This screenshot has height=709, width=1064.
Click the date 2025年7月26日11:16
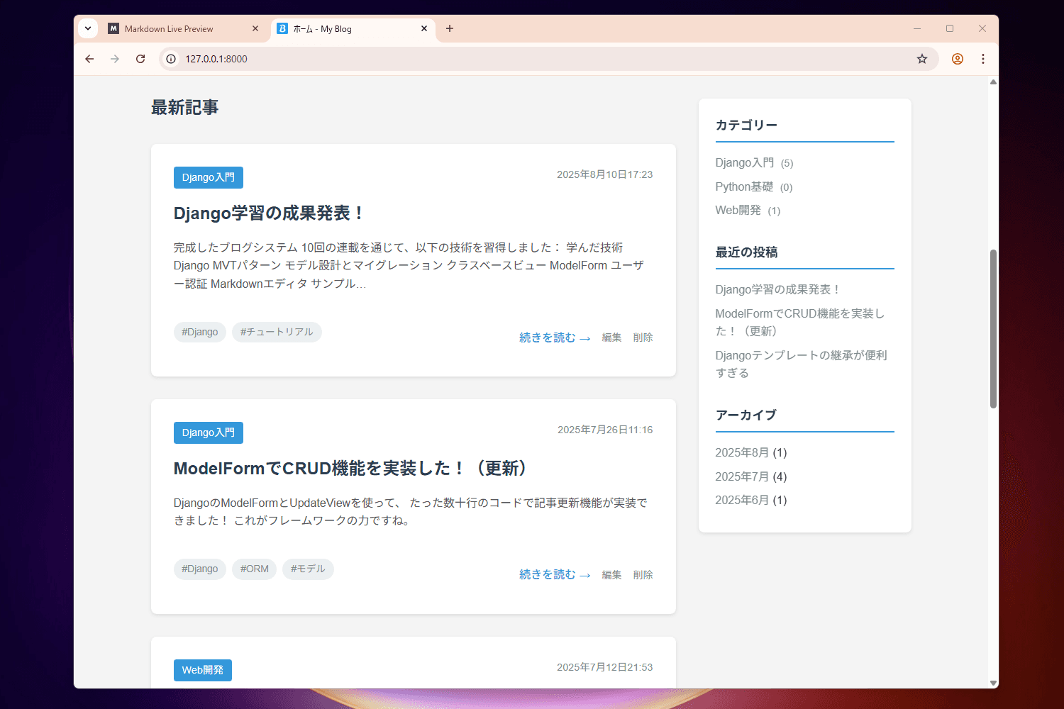click(605, 430)
